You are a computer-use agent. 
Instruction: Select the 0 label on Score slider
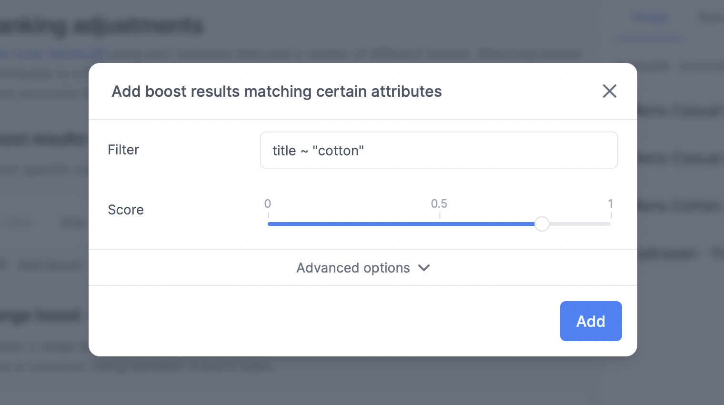(x=268, y=204)
